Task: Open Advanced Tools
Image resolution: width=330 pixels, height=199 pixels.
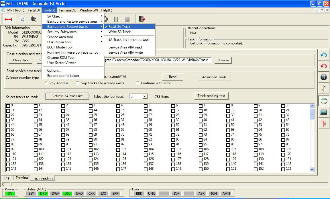Action: coord(214,77)
